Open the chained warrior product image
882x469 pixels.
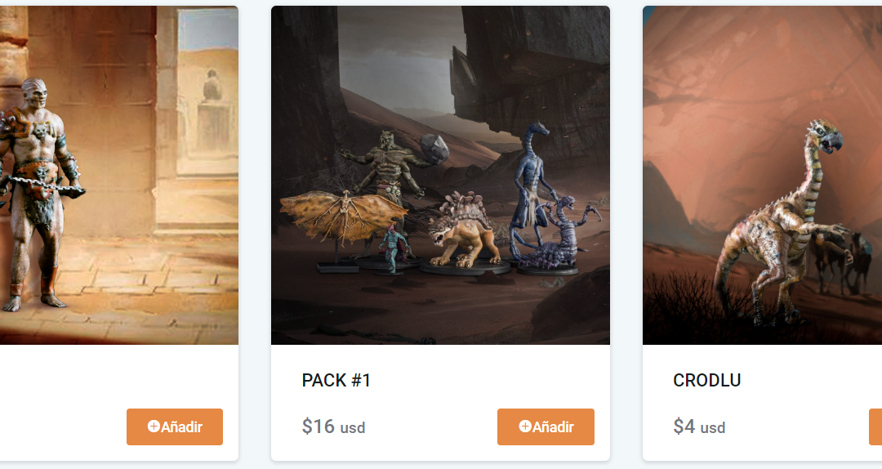(x=118, y=175)
